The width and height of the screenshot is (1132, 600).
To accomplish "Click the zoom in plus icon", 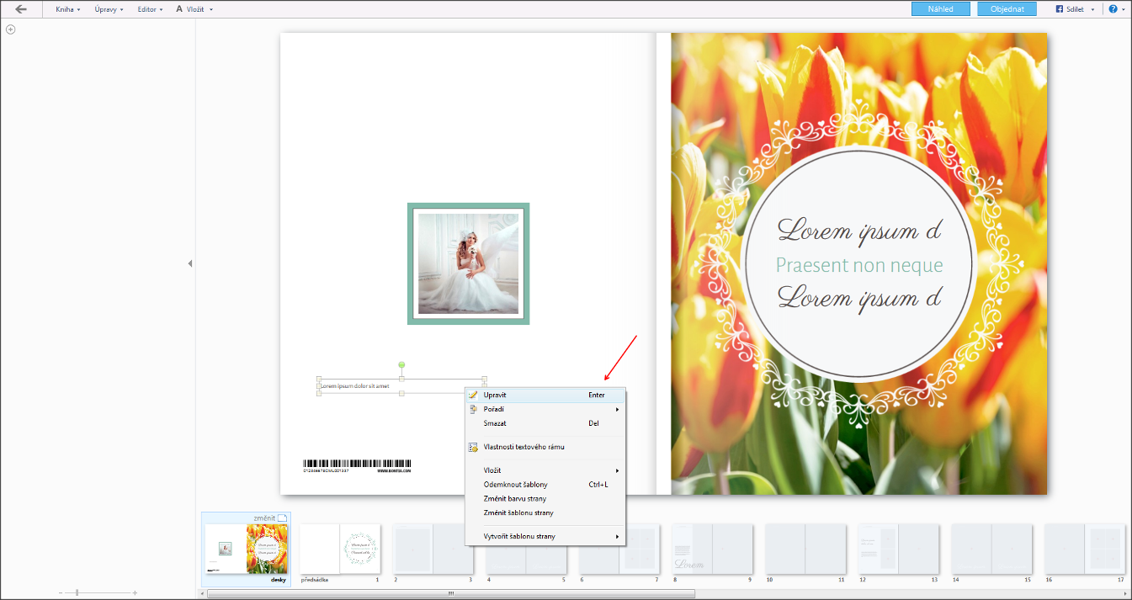I will pyautogui.click(x=135, y=593).
